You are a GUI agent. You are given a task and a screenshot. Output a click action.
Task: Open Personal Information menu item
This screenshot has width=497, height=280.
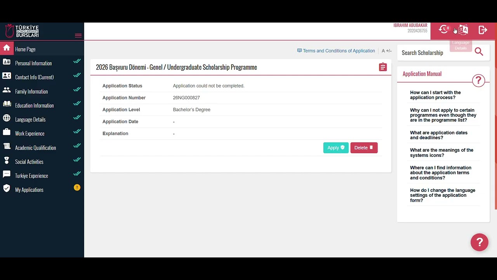[x=42, y=63]
